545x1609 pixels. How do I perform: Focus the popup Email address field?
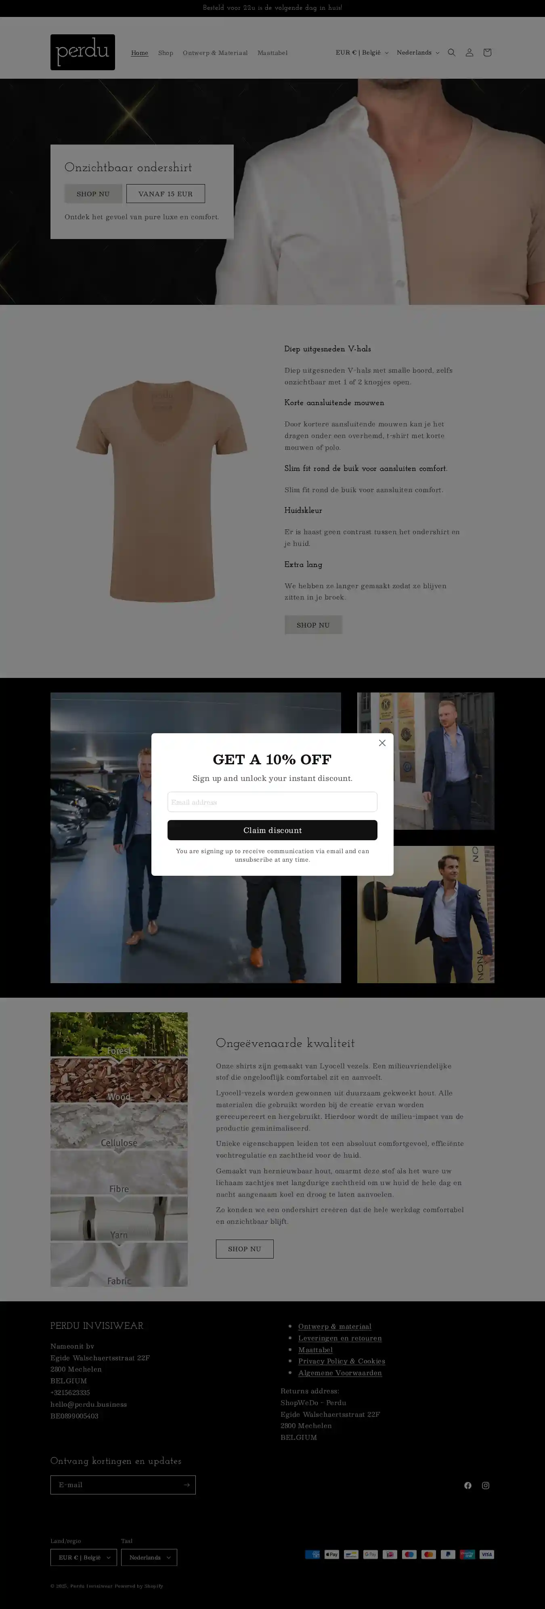[x=272, y=802]
